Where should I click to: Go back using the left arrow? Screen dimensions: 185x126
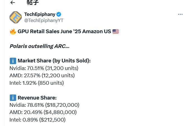tap(13, 3)
